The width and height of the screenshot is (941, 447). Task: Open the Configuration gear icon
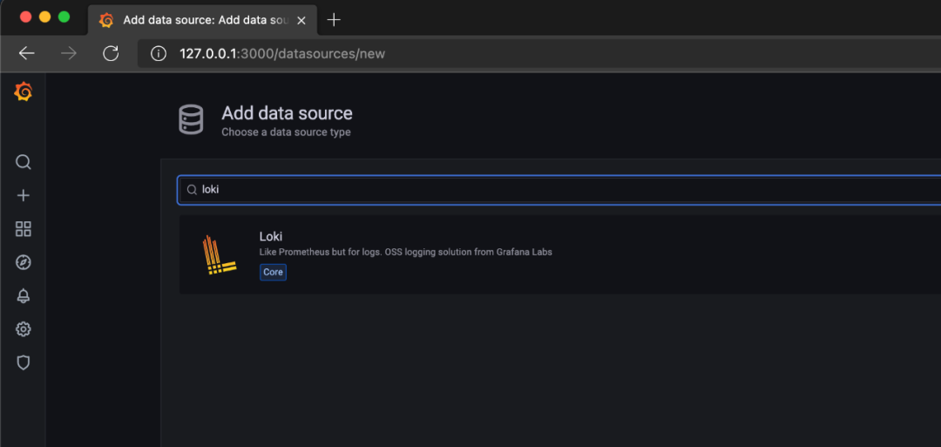[23, 328]
